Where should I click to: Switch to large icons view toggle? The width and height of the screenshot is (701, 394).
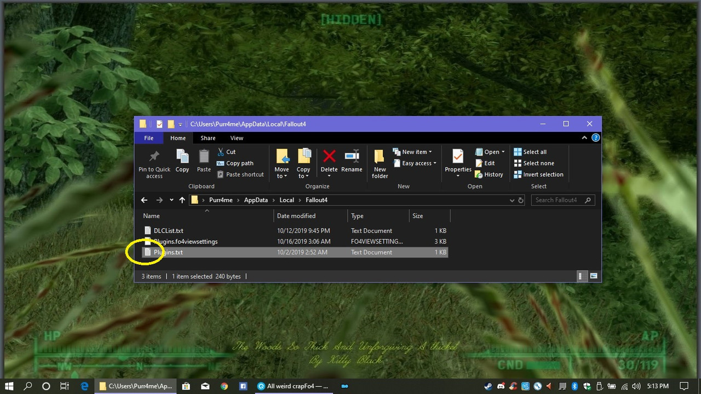pyautogui.click(x=593, y=276)
